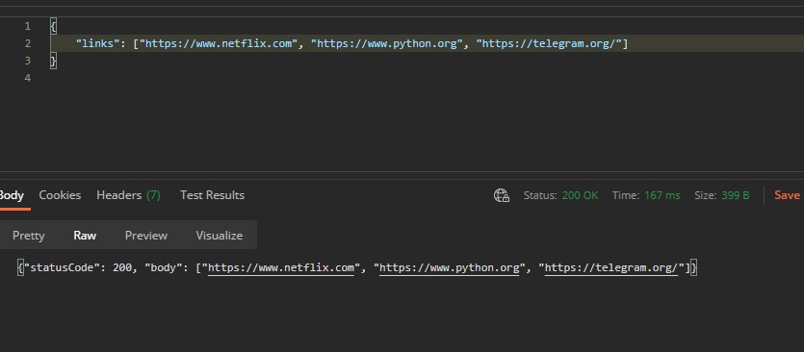Click the 399 B response size
This screenshot has height=352, width=804.
(x=736, y=195)
